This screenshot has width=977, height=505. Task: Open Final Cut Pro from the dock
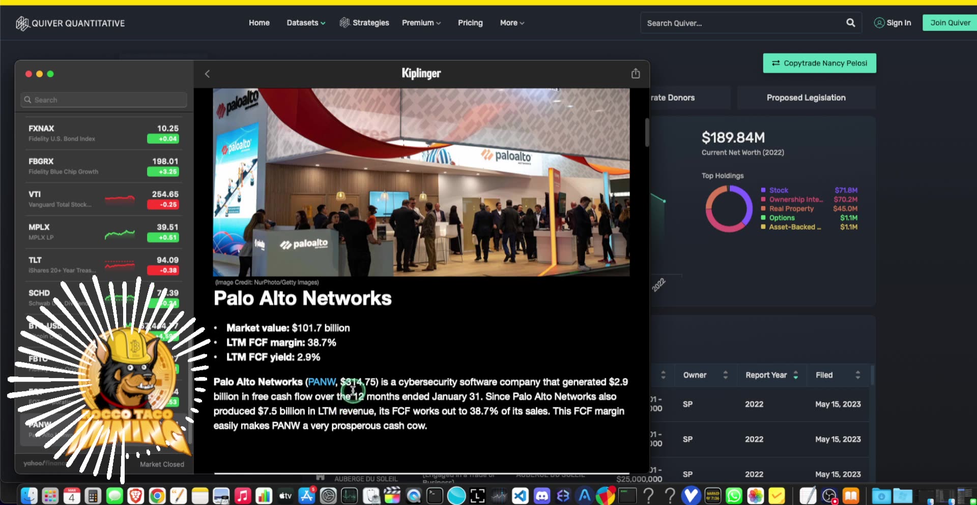coord(392,495)
